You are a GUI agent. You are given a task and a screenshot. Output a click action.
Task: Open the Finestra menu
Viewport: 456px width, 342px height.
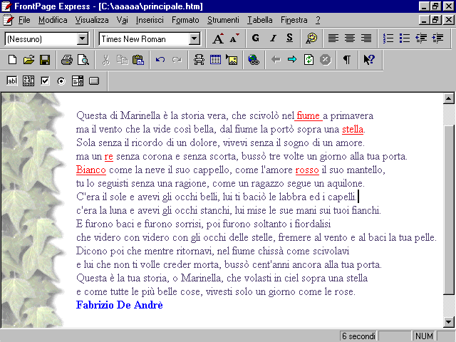coord(294,20)
